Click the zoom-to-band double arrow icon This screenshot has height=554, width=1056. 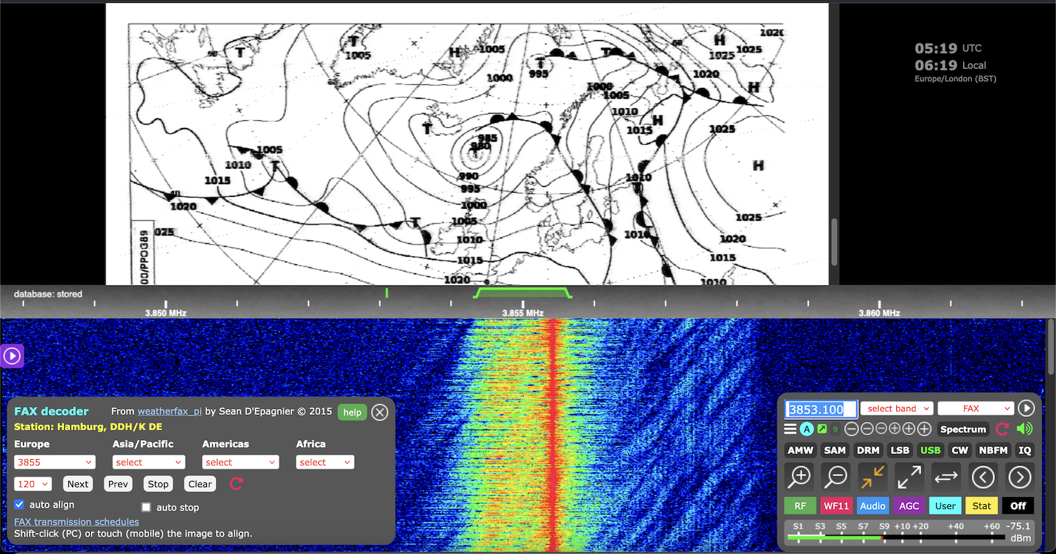pos(946,477)
